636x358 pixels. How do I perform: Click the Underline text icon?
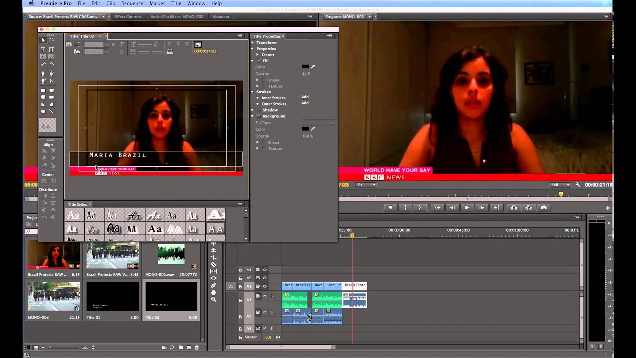pyautogui.click(x=122, y=52)
